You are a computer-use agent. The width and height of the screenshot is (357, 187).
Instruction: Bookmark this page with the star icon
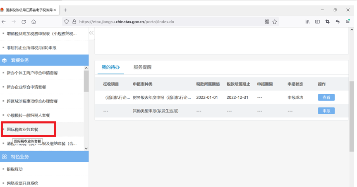(x=275, y=22)
